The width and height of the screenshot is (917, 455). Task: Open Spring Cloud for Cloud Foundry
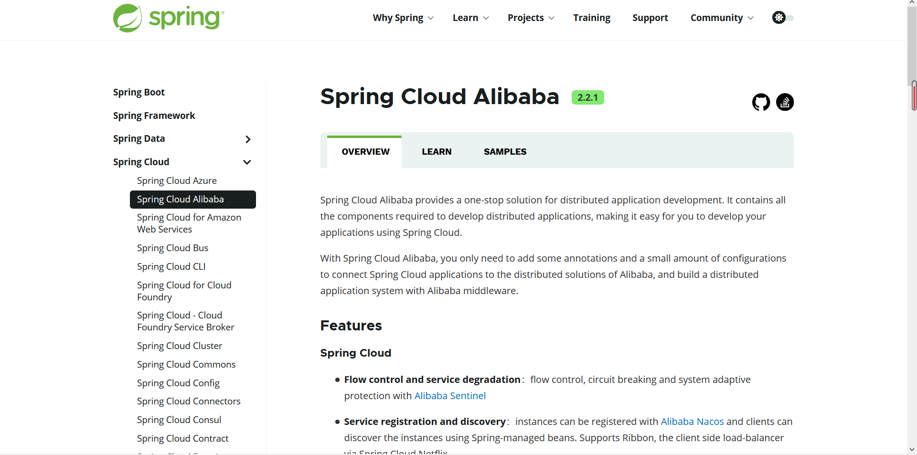(184, 291)
